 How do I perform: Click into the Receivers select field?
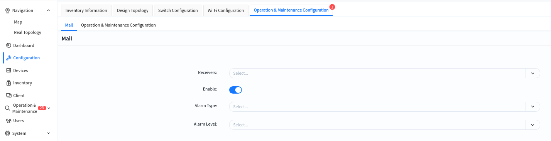377,73
